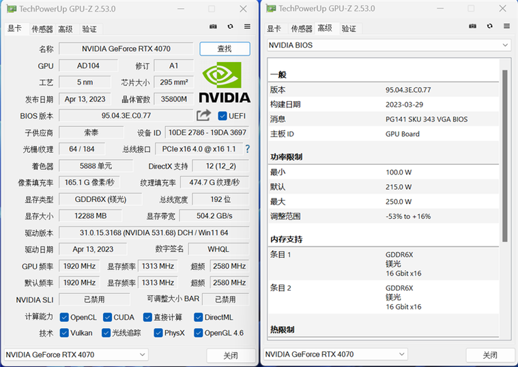Click 关闭 button in right window

tap(489, 355)
